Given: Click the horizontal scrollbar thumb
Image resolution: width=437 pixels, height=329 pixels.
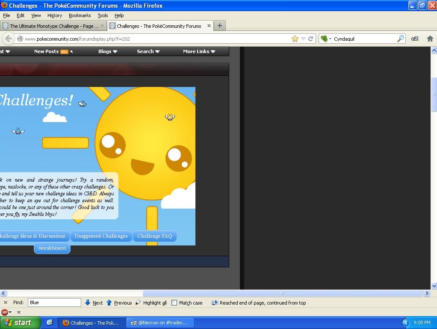Looking at the screenshot, I should pos(283,293).
